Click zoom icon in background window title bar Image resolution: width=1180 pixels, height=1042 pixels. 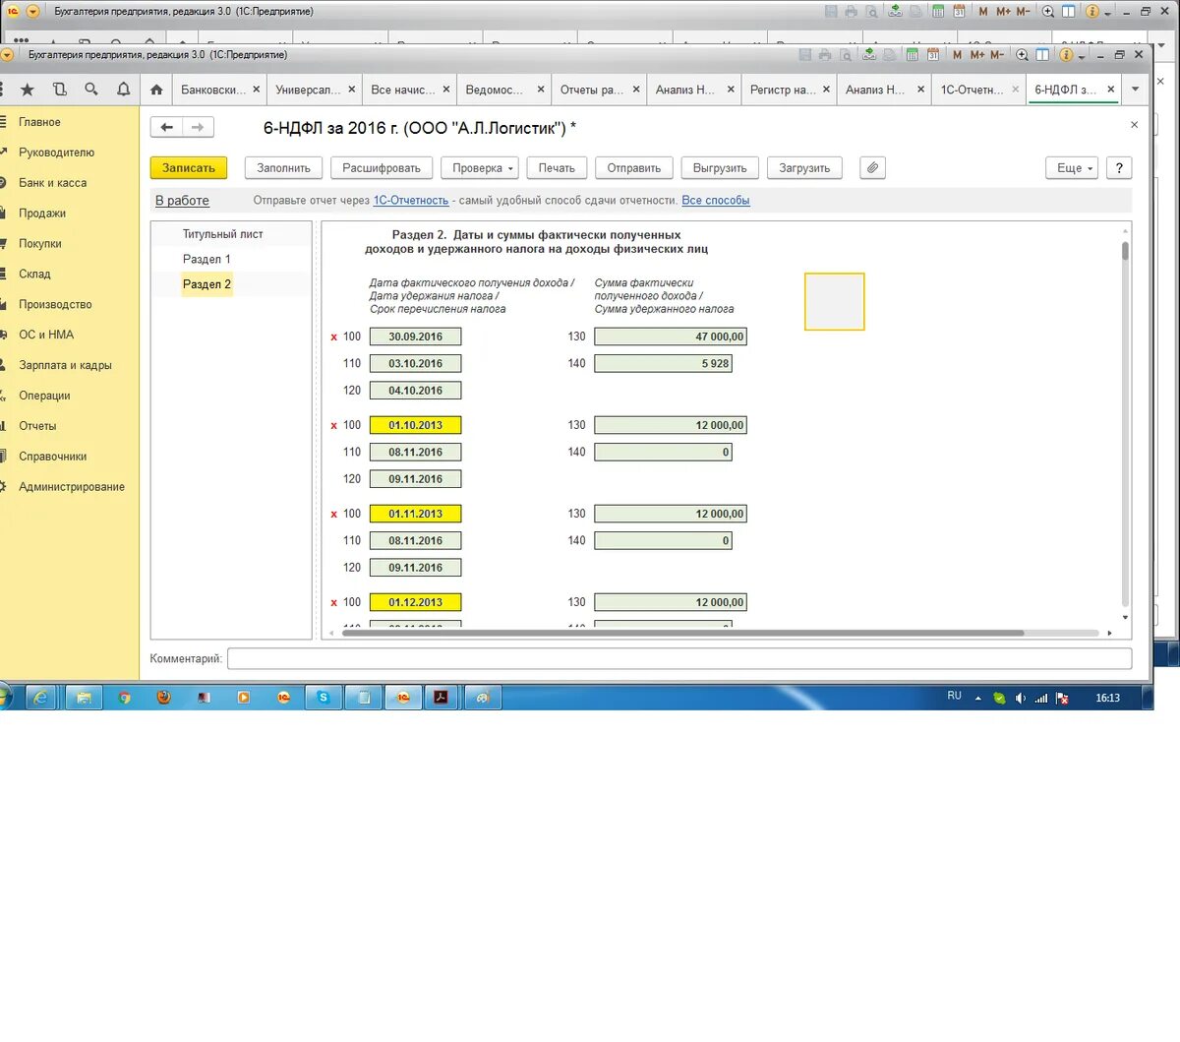point(1048,12)
